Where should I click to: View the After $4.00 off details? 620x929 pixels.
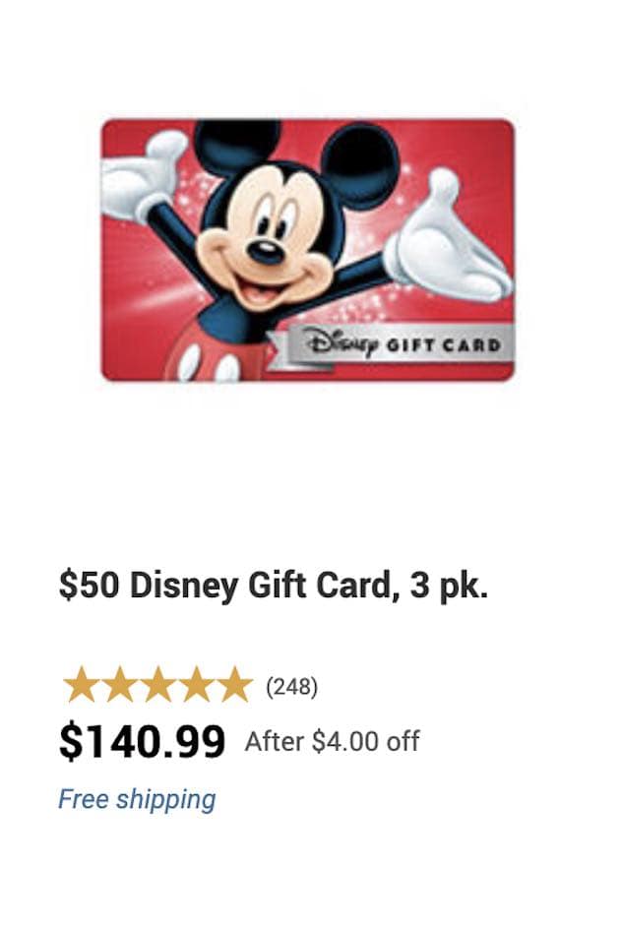click(333, 742)
